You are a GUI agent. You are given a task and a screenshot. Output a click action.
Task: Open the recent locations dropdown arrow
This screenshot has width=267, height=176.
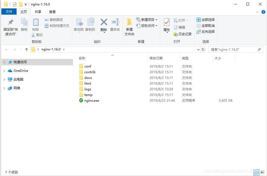click(x=21, y=50)
